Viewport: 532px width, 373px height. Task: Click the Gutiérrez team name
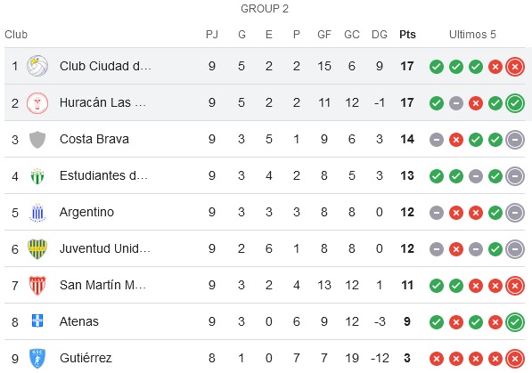point(86,358)
